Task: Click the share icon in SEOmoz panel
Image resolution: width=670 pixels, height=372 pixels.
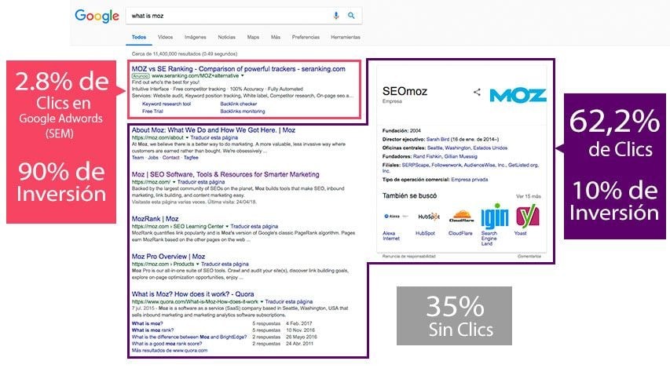Action: 477,92
